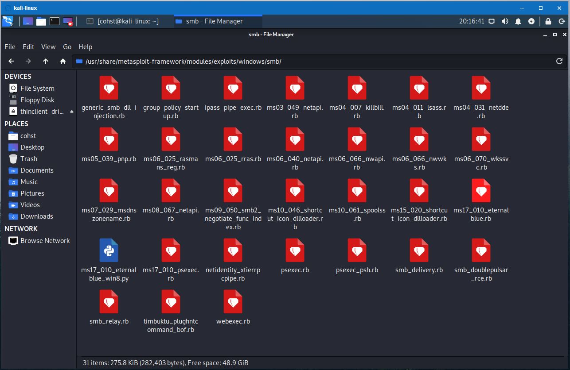This screenshot has width=570, height=370.
Task: Select the ms17_010_eternalblue_win8.py Python file
Action: pos(109,250)
